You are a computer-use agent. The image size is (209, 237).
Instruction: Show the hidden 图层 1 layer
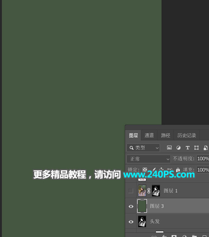click(x=131, y=191)
